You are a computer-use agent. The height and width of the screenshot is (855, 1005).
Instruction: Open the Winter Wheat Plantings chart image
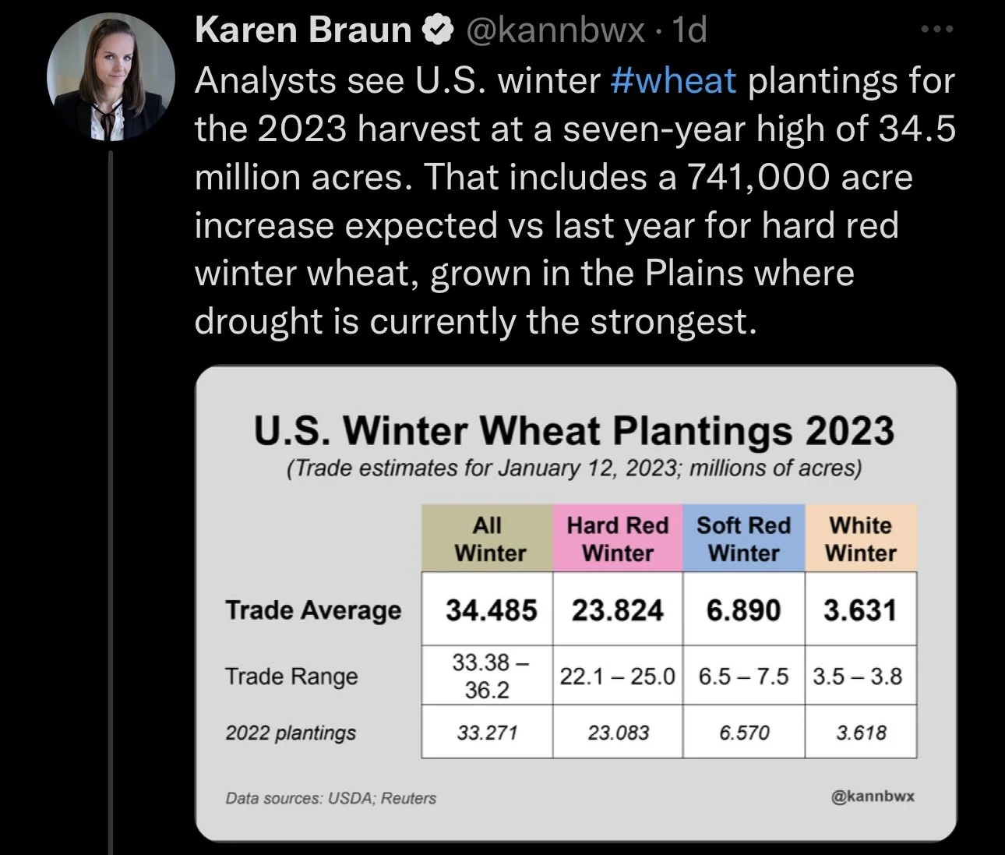pyautogui.click(x=575, y=603)
